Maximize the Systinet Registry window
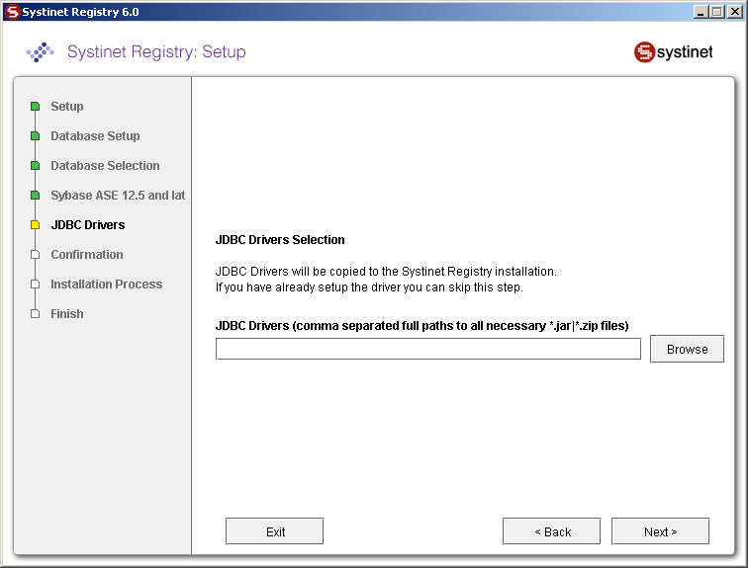This screenshot has width=748, height=568. coord(716,12)
